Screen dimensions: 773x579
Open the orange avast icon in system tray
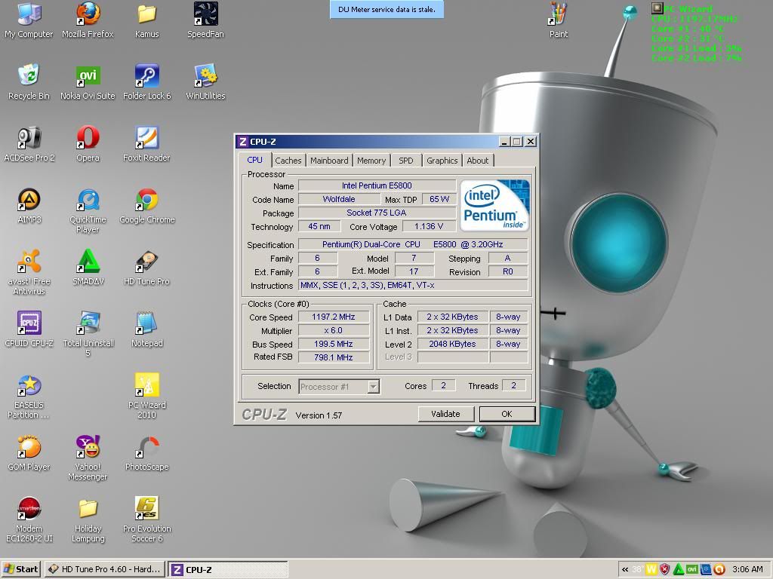[719, 570]
